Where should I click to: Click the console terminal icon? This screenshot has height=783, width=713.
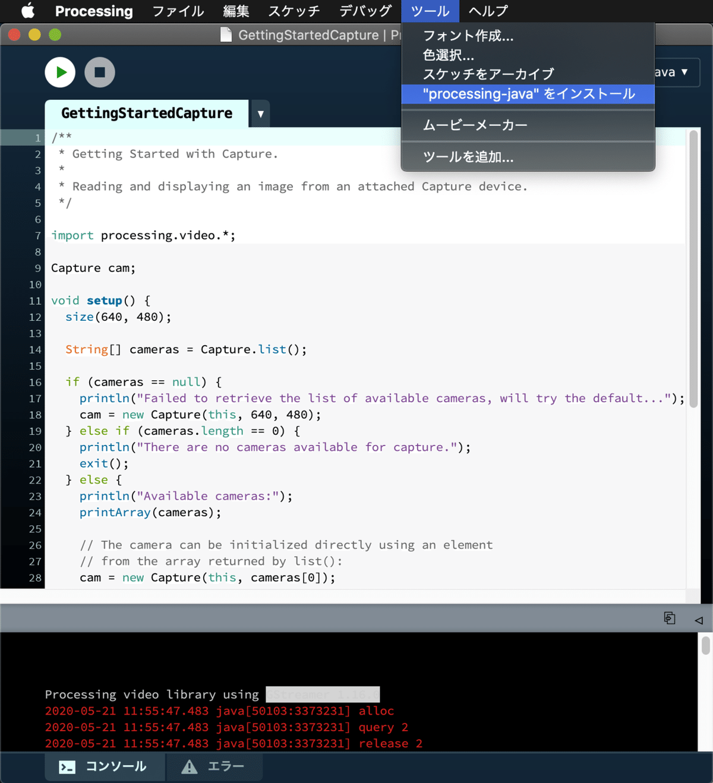(x=67, y=767)
